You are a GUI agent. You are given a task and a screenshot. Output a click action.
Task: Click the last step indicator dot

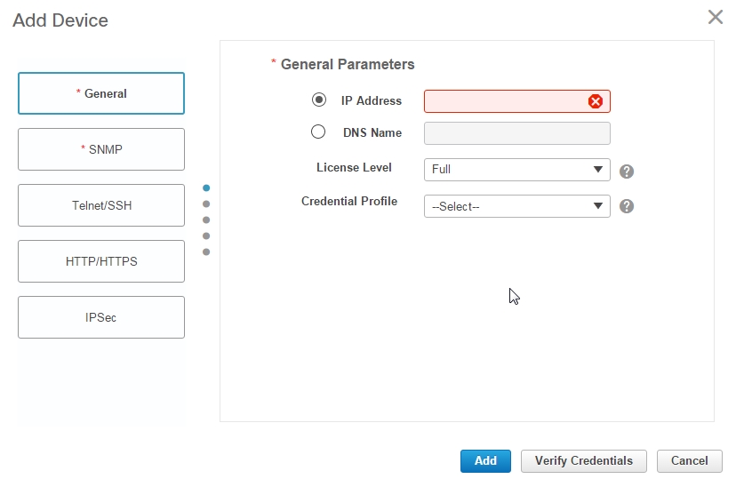206,251
